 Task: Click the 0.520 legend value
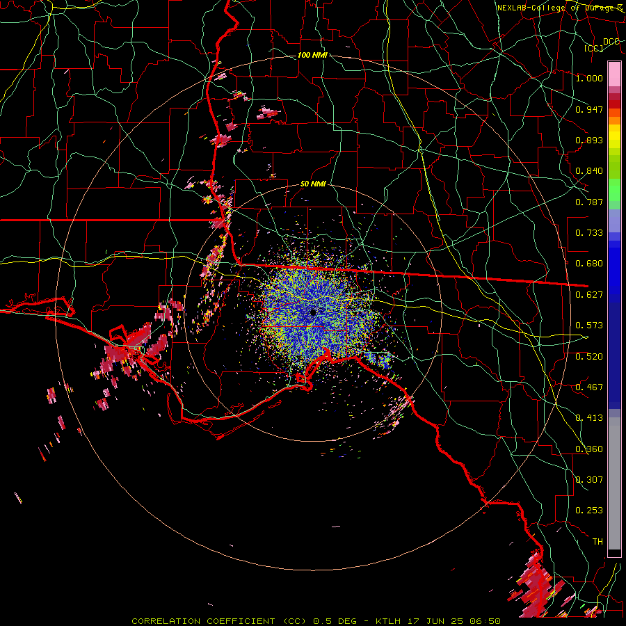pos(589,357)
